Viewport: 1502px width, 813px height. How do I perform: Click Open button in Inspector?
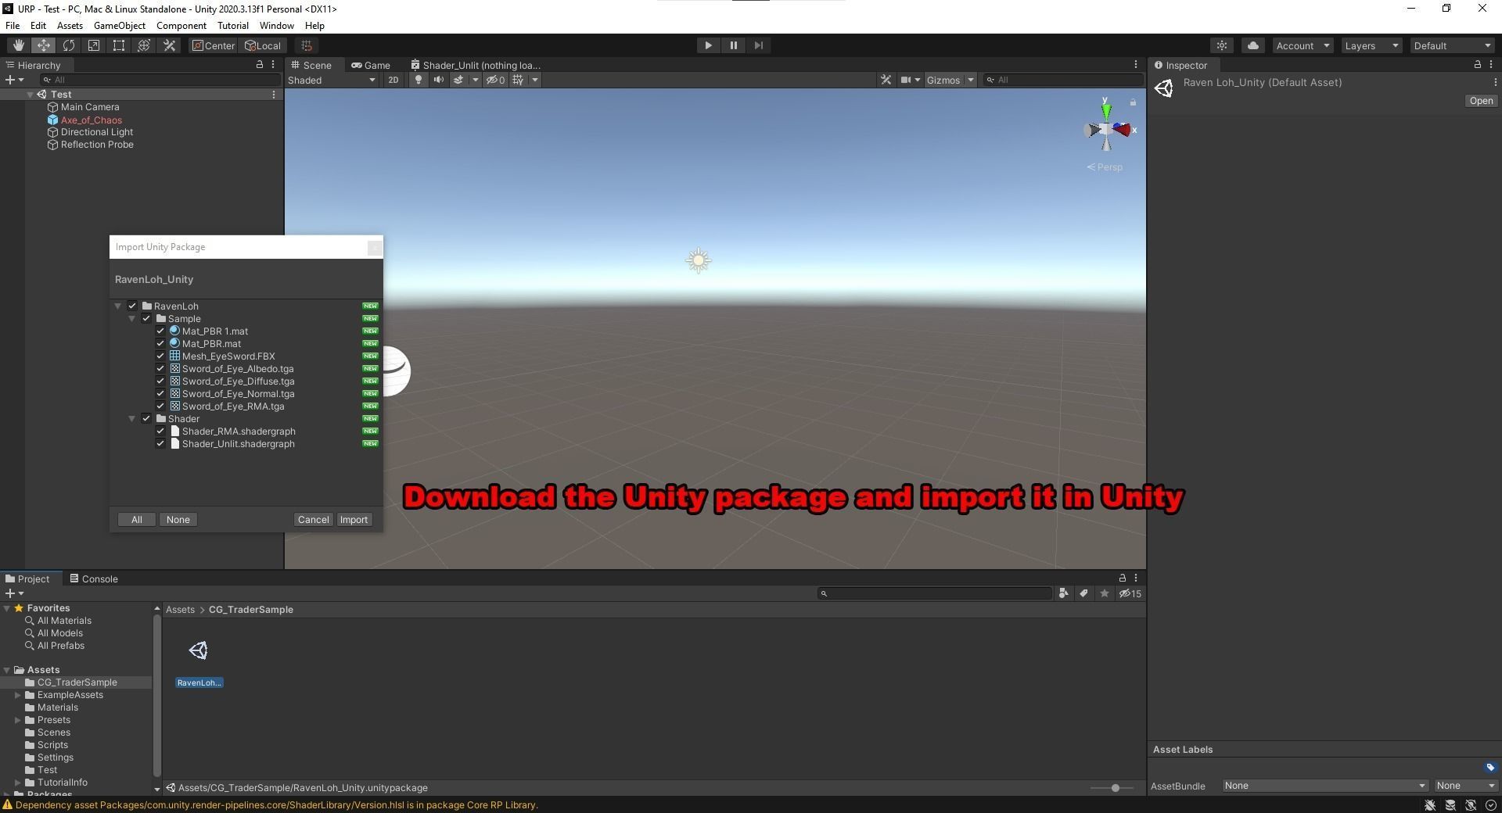pos(1480,101)
